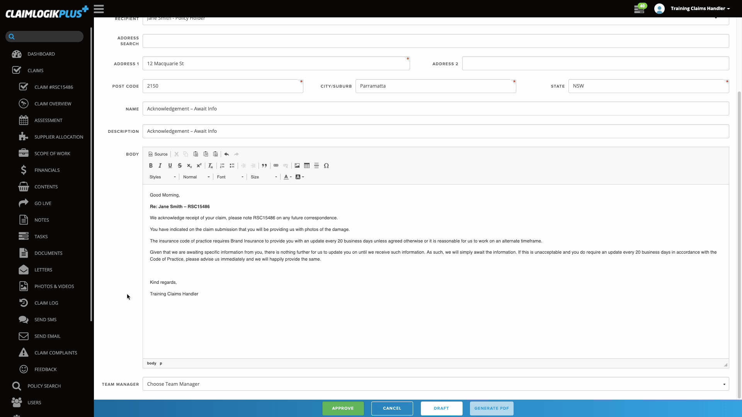This screenshot has width=742, height=417.
Task: Open Financials page
Action: coord(47,170)
